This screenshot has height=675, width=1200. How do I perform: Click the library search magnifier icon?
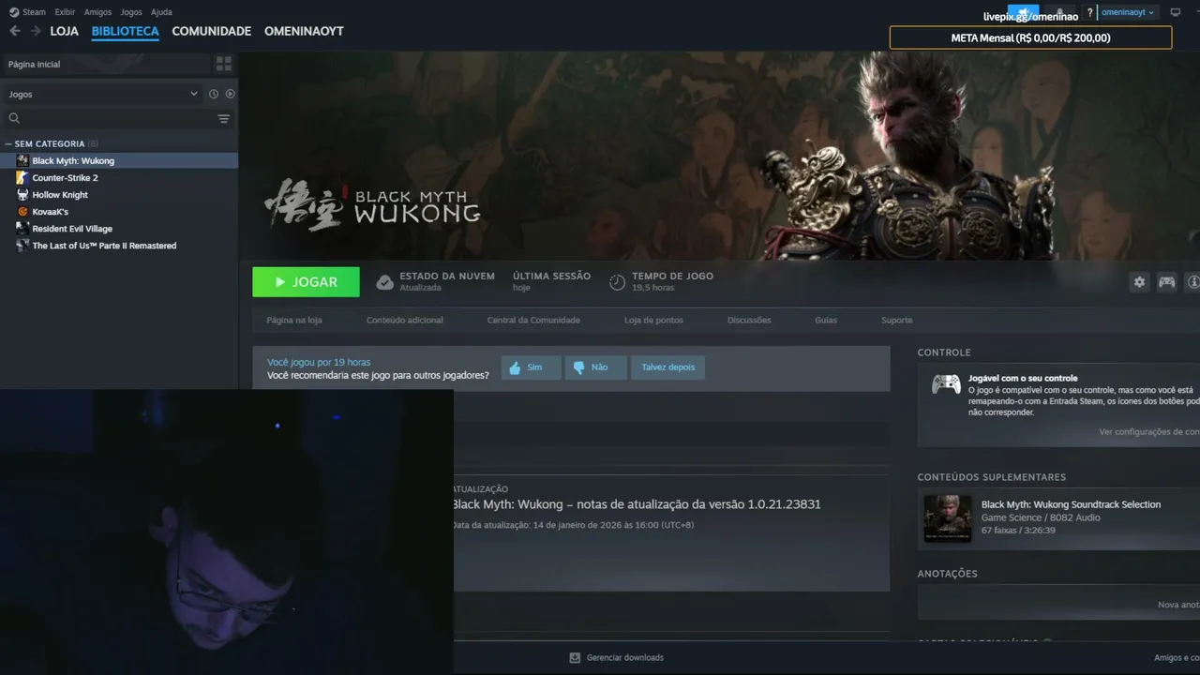(x=14, y=118)
